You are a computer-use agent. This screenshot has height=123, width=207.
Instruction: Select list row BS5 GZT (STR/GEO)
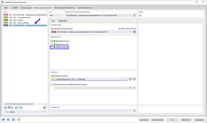pyautogui.click(x=25, y=26)
